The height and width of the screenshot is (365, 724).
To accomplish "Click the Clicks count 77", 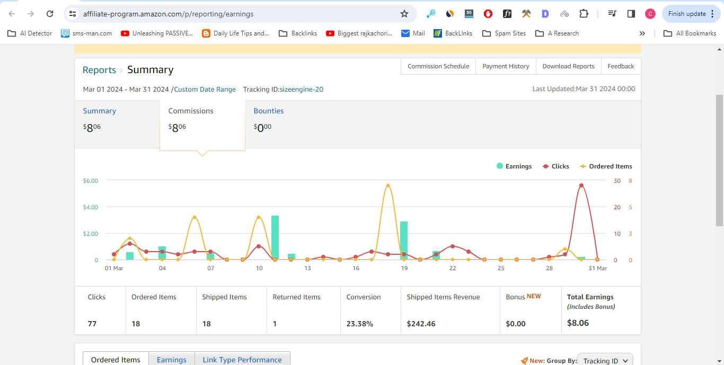I will click(92, 324).
